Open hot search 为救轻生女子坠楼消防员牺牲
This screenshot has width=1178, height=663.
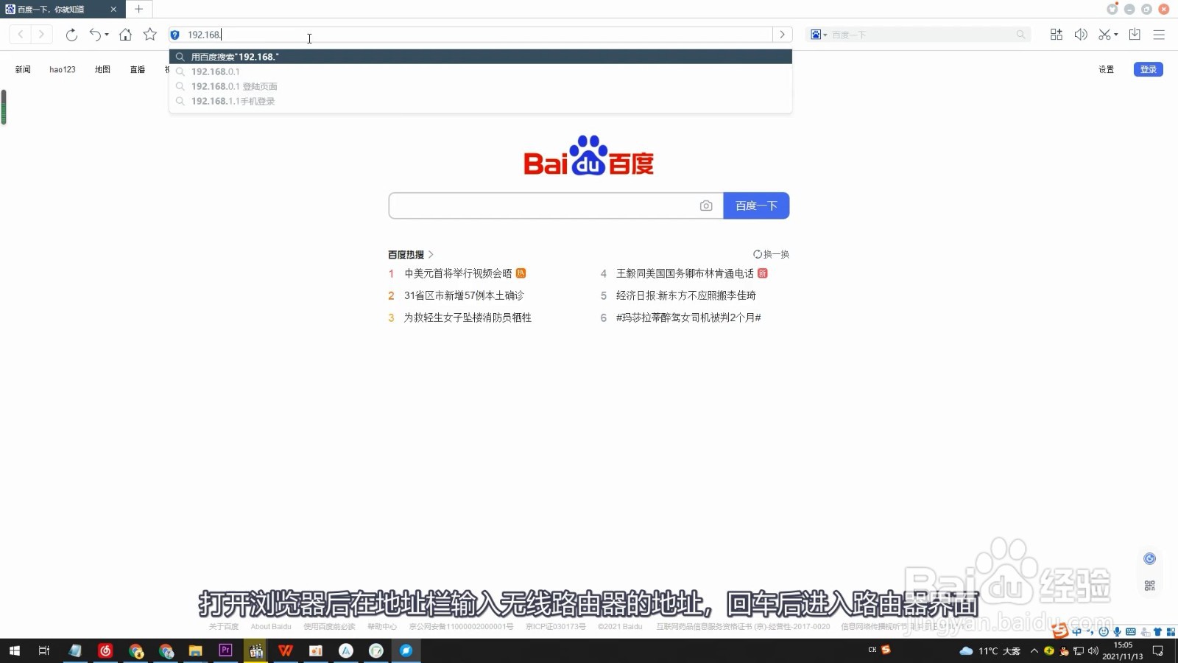pos(468,318)
